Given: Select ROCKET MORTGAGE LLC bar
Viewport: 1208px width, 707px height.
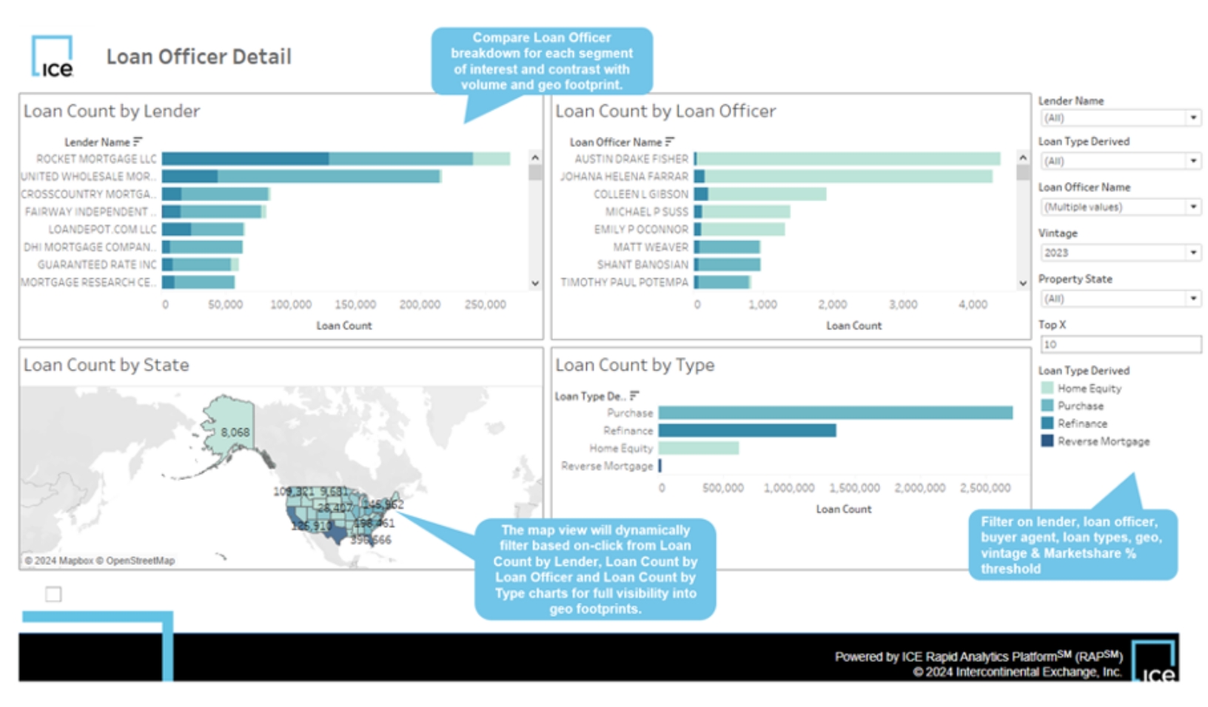Looking at the screenshot, I should (336, 159).
